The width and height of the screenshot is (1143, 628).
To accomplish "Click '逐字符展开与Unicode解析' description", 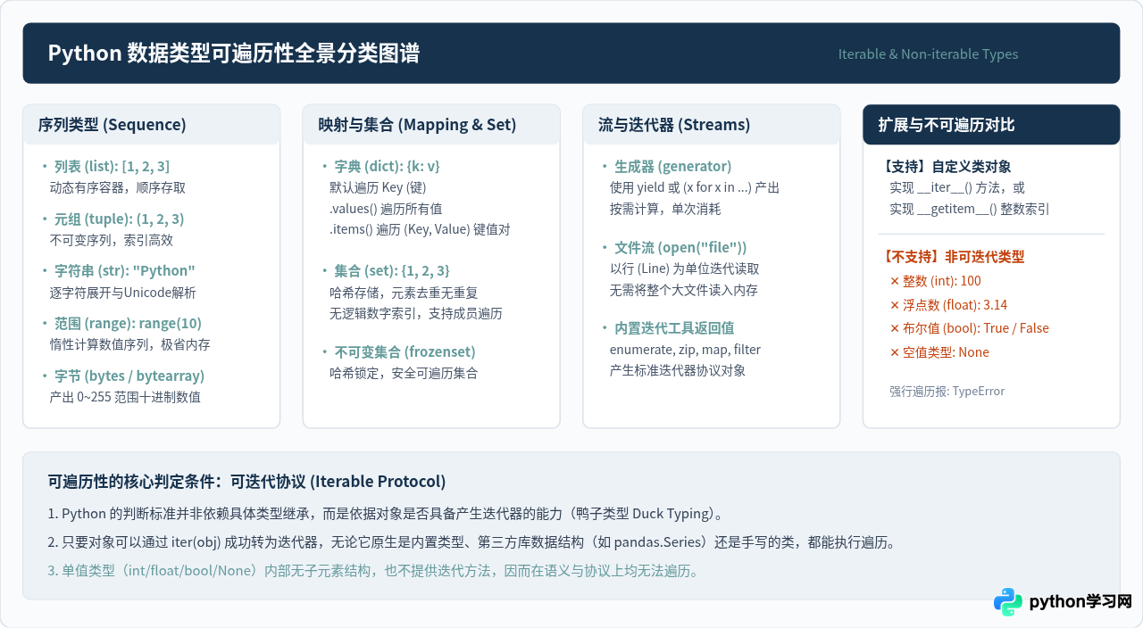I will [x=123, y=293].
